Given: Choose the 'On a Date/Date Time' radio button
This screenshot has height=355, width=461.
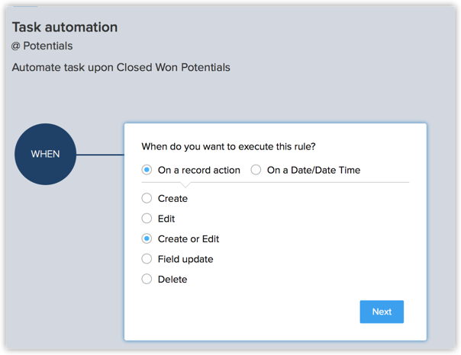Looking at the screenshot, I should pyautogui.click(x=256, y=170).
